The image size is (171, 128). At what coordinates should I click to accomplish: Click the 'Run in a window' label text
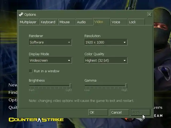tap(47, 71)
